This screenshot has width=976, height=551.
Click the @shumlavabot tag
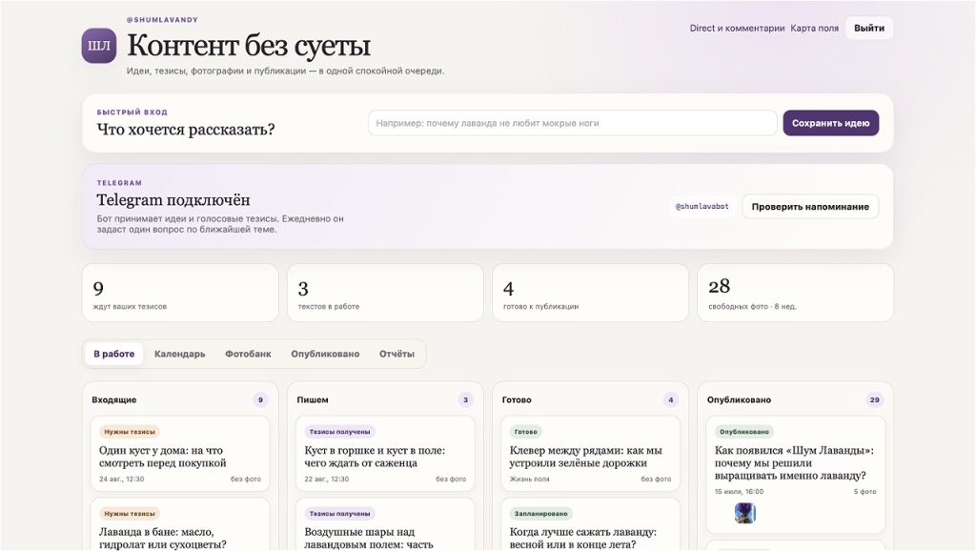click(702, 206)
